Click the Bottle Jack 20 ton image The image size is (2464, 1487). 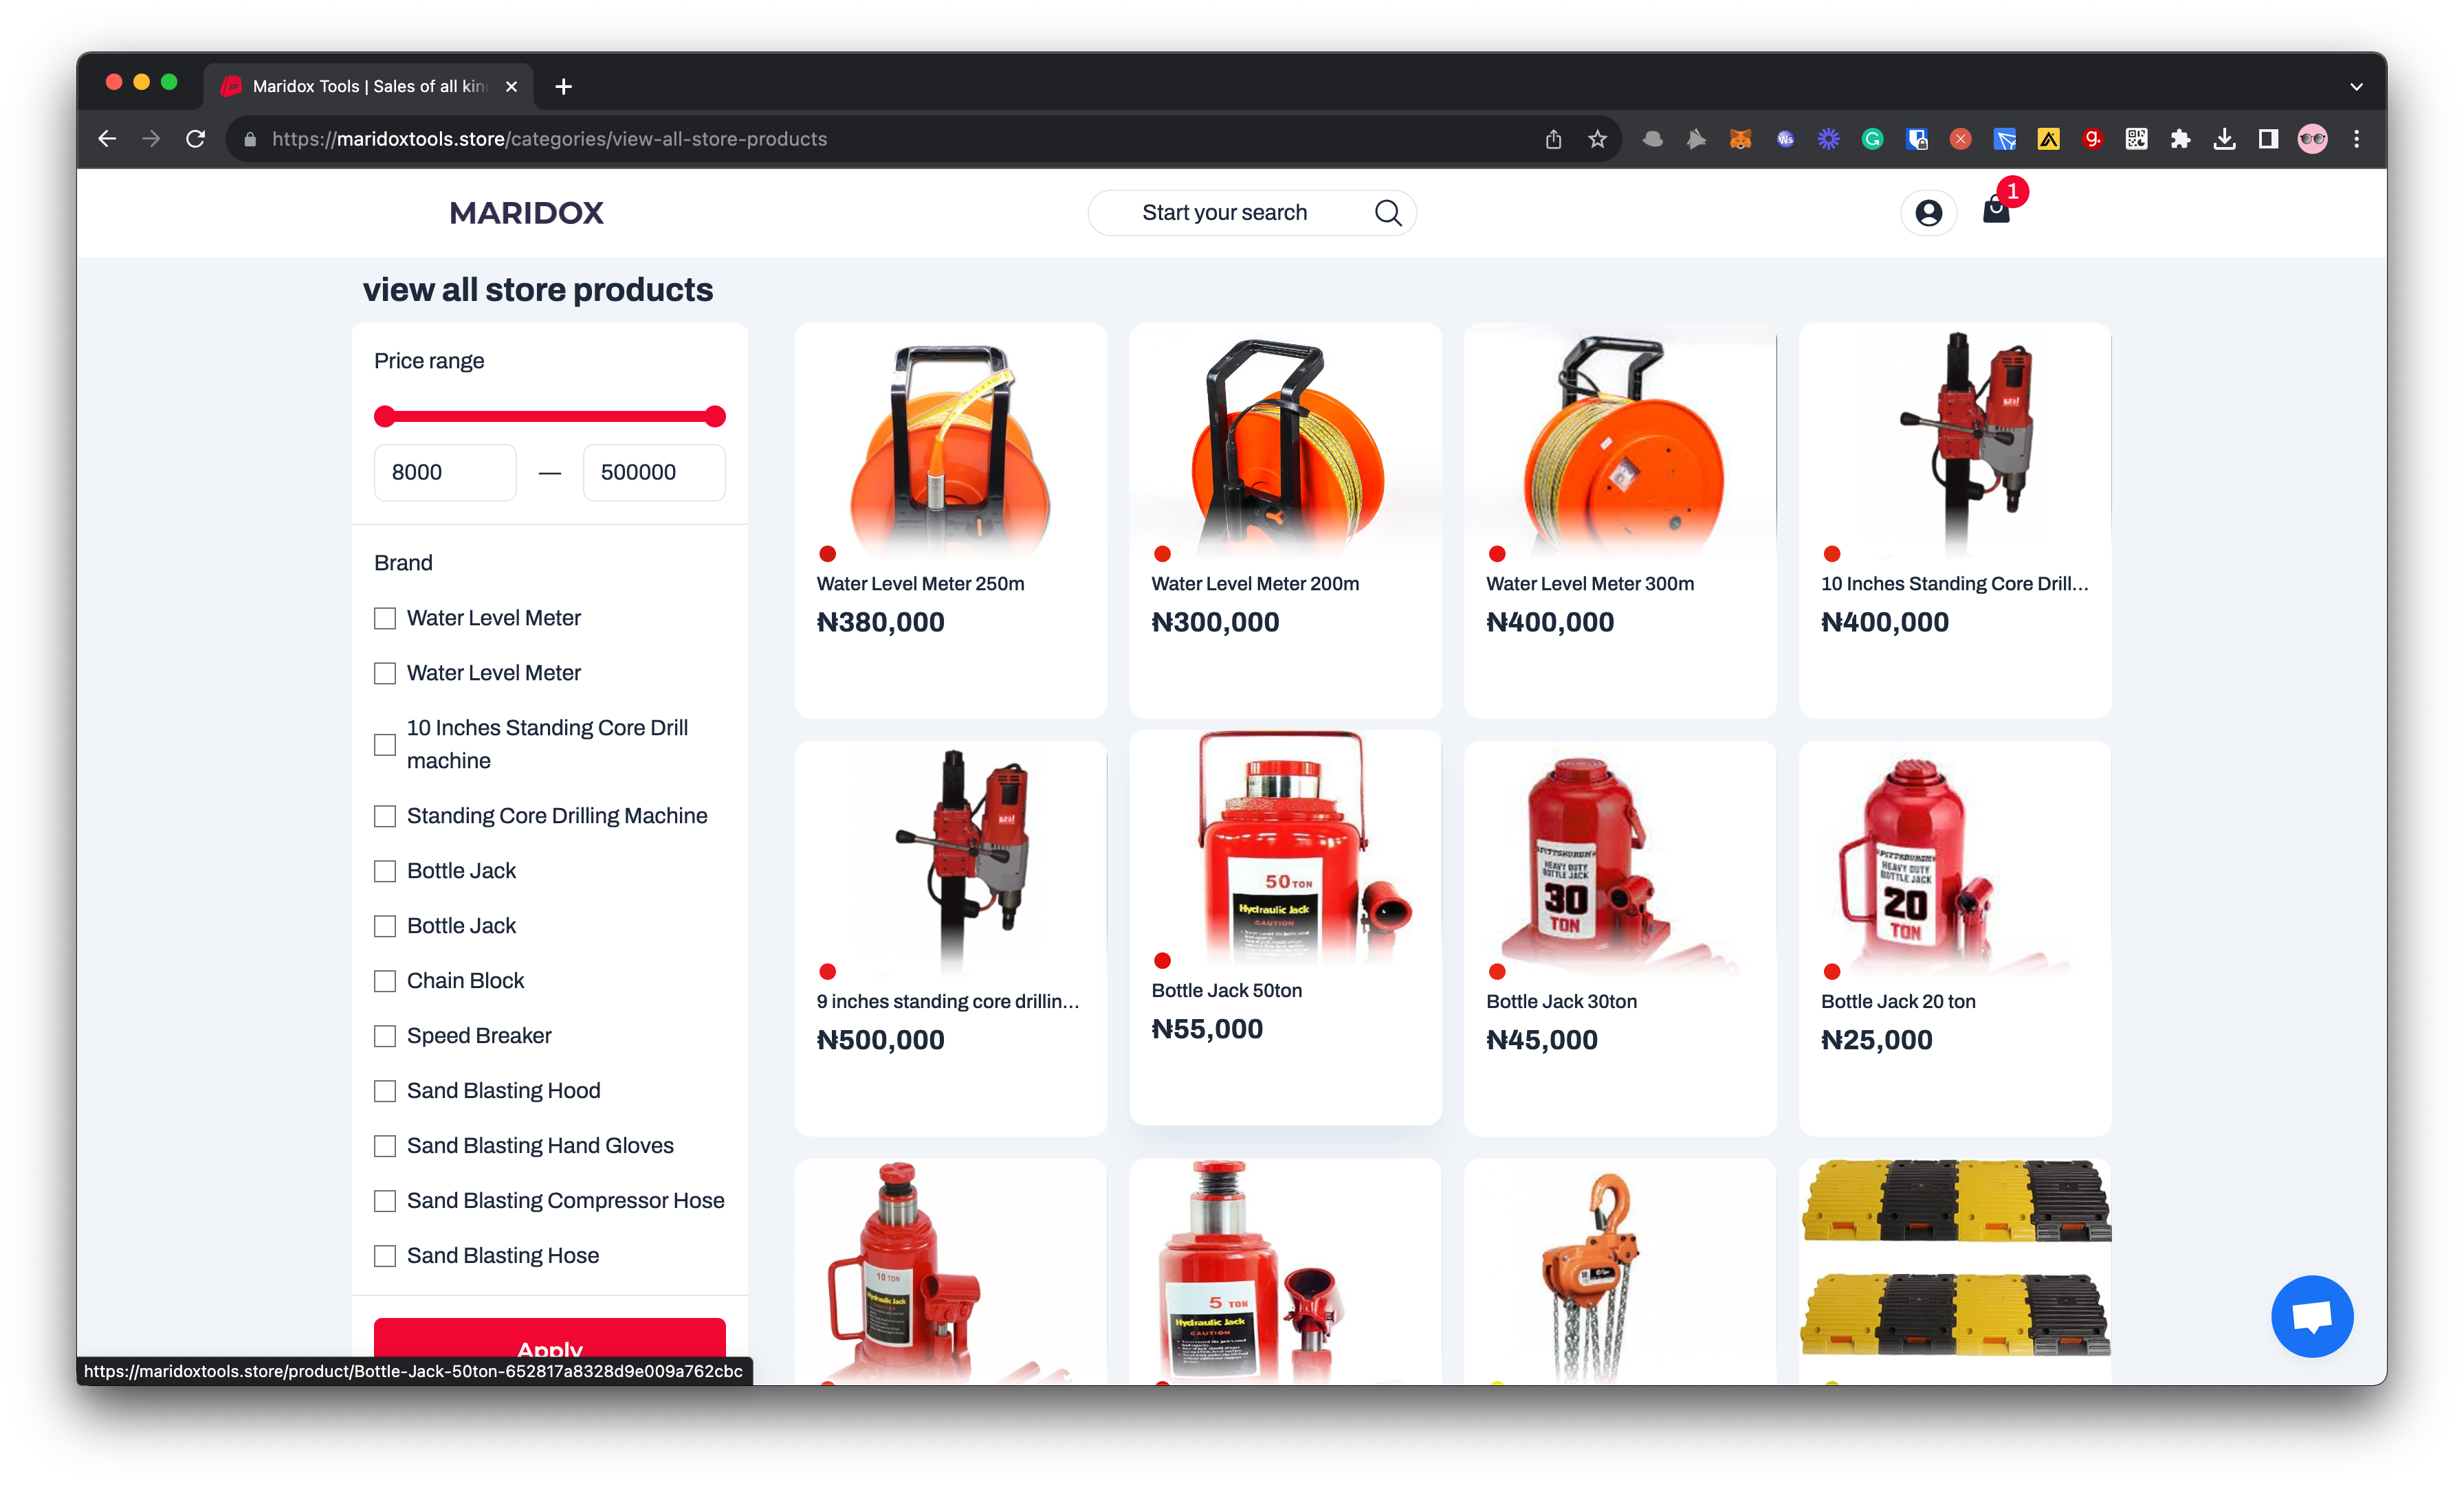[x=1955, y=860]
